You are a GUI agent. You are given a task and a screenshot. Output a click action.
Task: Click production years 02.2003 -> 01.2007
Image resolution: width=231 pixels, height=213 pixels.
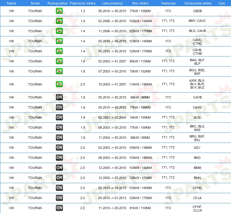click(112, 61)
